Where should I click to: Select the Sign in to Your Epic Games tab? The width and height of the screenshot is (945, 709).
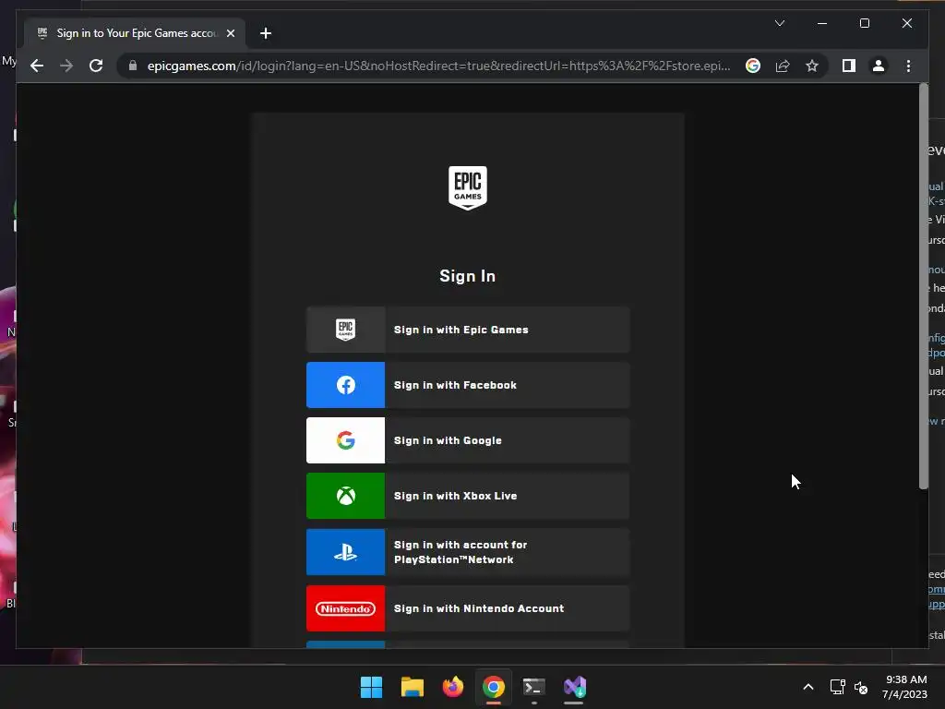tap(135, 33)
